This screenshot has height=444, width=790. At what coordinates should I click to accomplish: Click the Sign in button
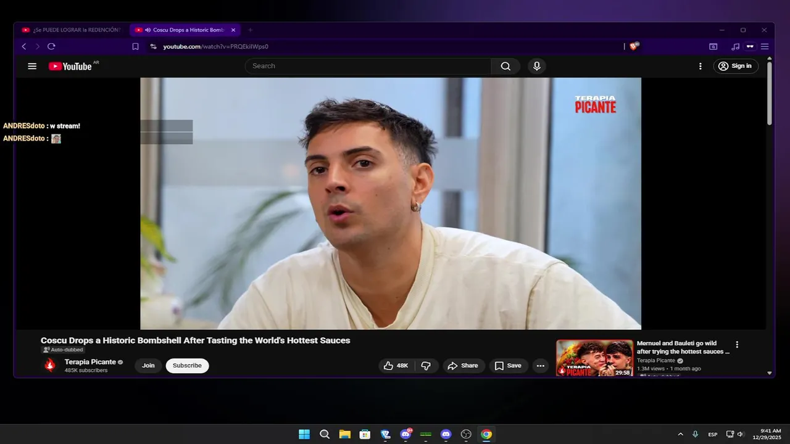click(736, 66)
